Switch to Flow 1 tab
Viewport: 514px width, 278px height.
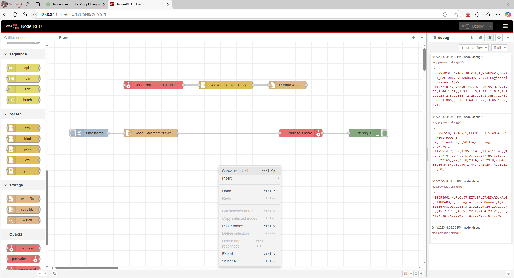[82, 38]
